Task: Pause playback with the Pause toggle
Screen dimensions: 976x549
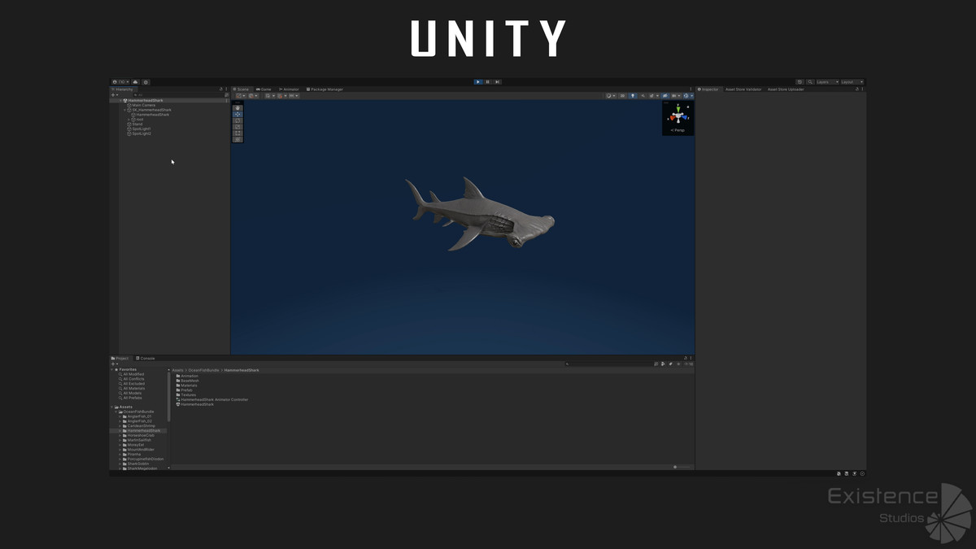Action: (487, 81)
